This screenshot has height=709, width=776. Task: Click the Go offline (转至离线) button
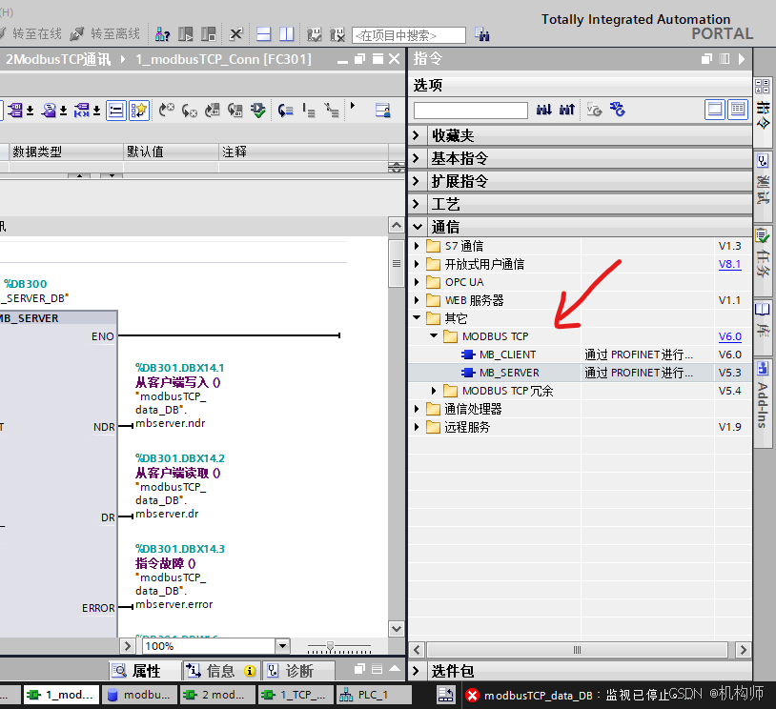click(x=105, y=33)
